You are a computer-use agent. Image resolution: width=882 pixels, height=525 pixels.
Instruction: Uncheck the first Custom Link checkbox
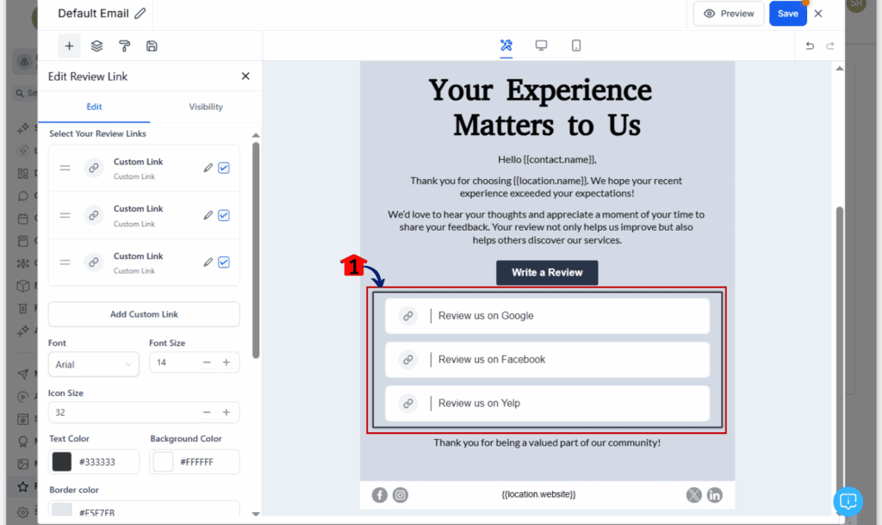225,167
